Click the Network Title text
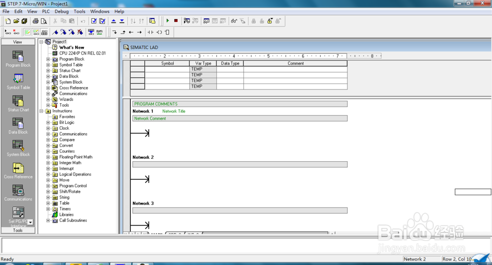The height and width of the screenshot is (265, 492). [x=174, y=111]
